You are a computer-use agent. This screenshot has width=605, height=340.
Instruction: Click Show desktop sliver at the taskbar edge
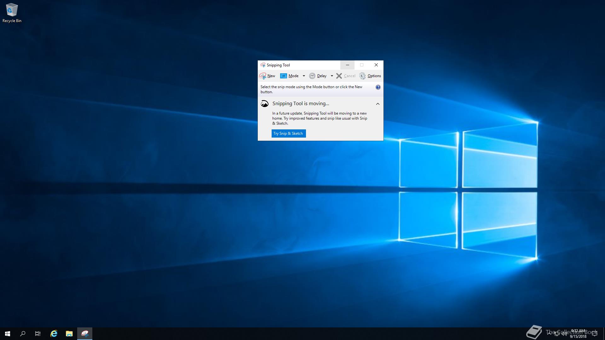tap(604, 334)
